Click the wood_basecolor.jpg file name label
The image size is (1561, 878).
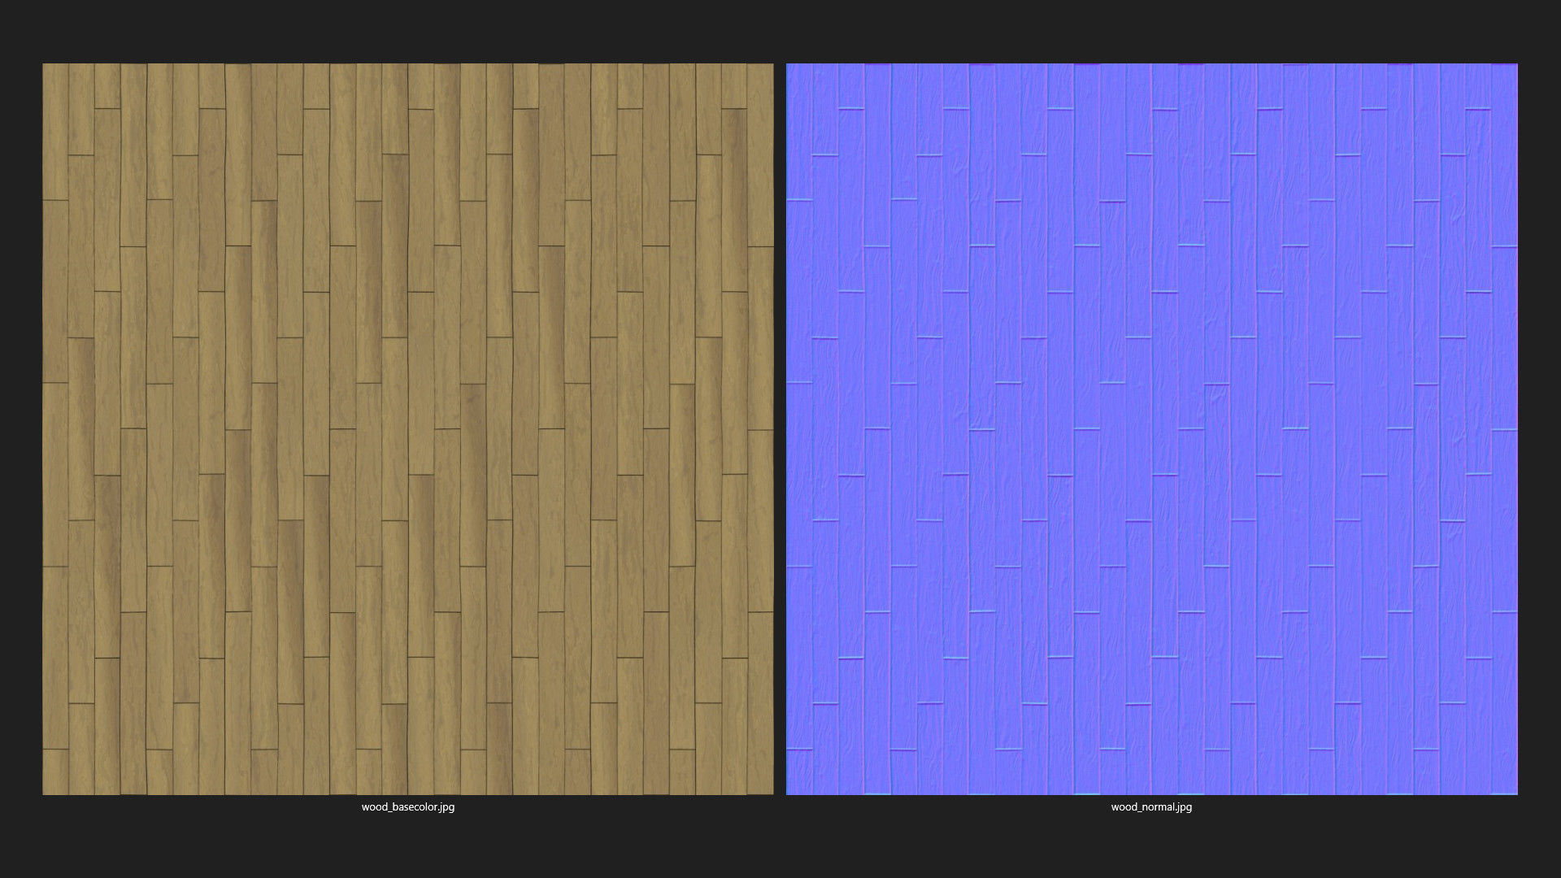point(408,807)
